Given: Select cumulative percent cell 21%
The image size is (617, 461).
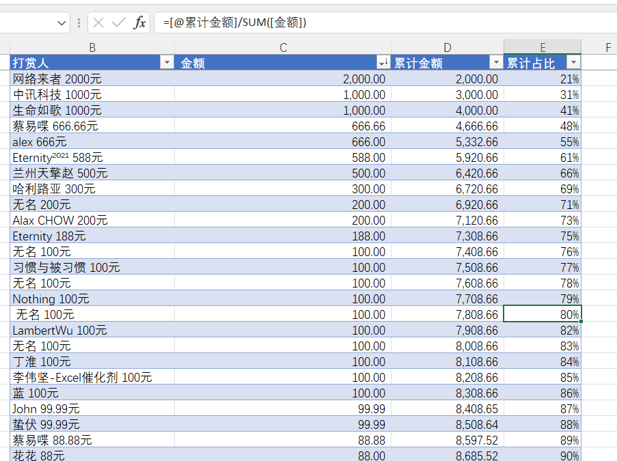Looking at the screenshot, I should pyautogui.click(x=543, y=79).
